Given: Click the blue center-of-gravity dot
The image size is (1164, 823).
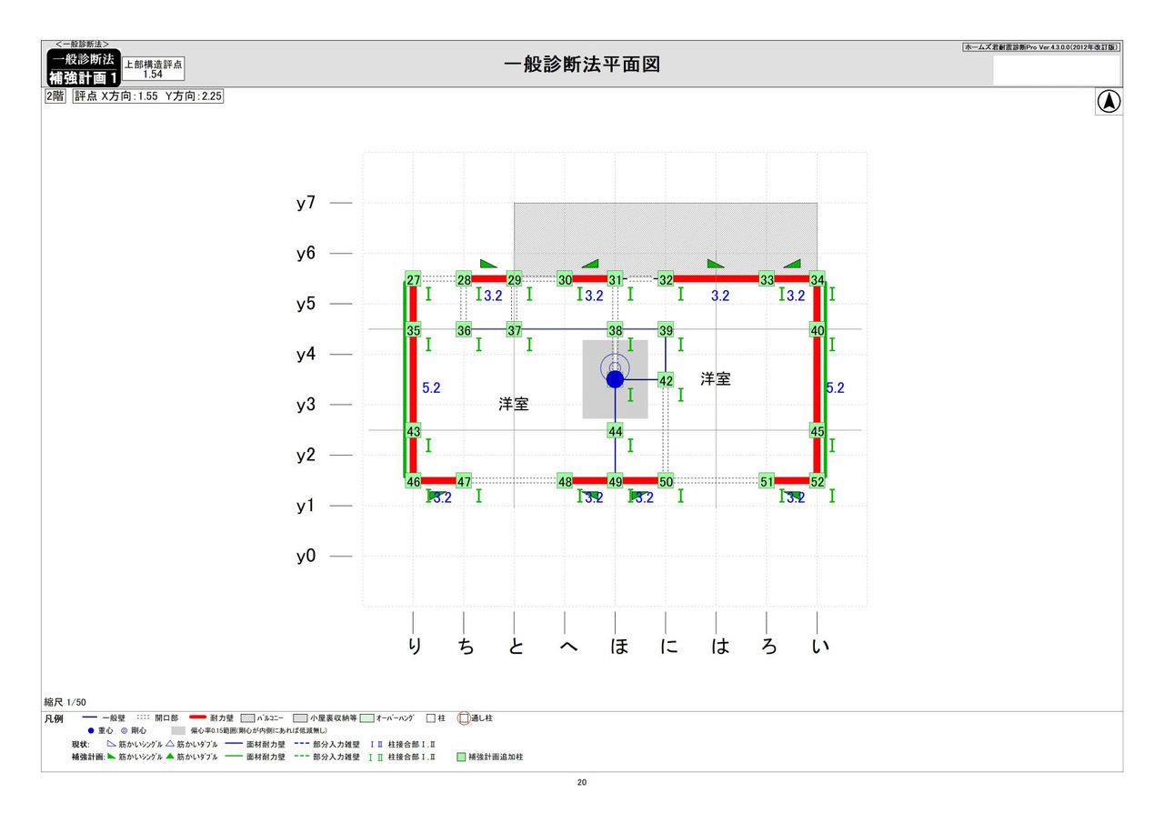Looking at the screenshot, I should 615,378.
